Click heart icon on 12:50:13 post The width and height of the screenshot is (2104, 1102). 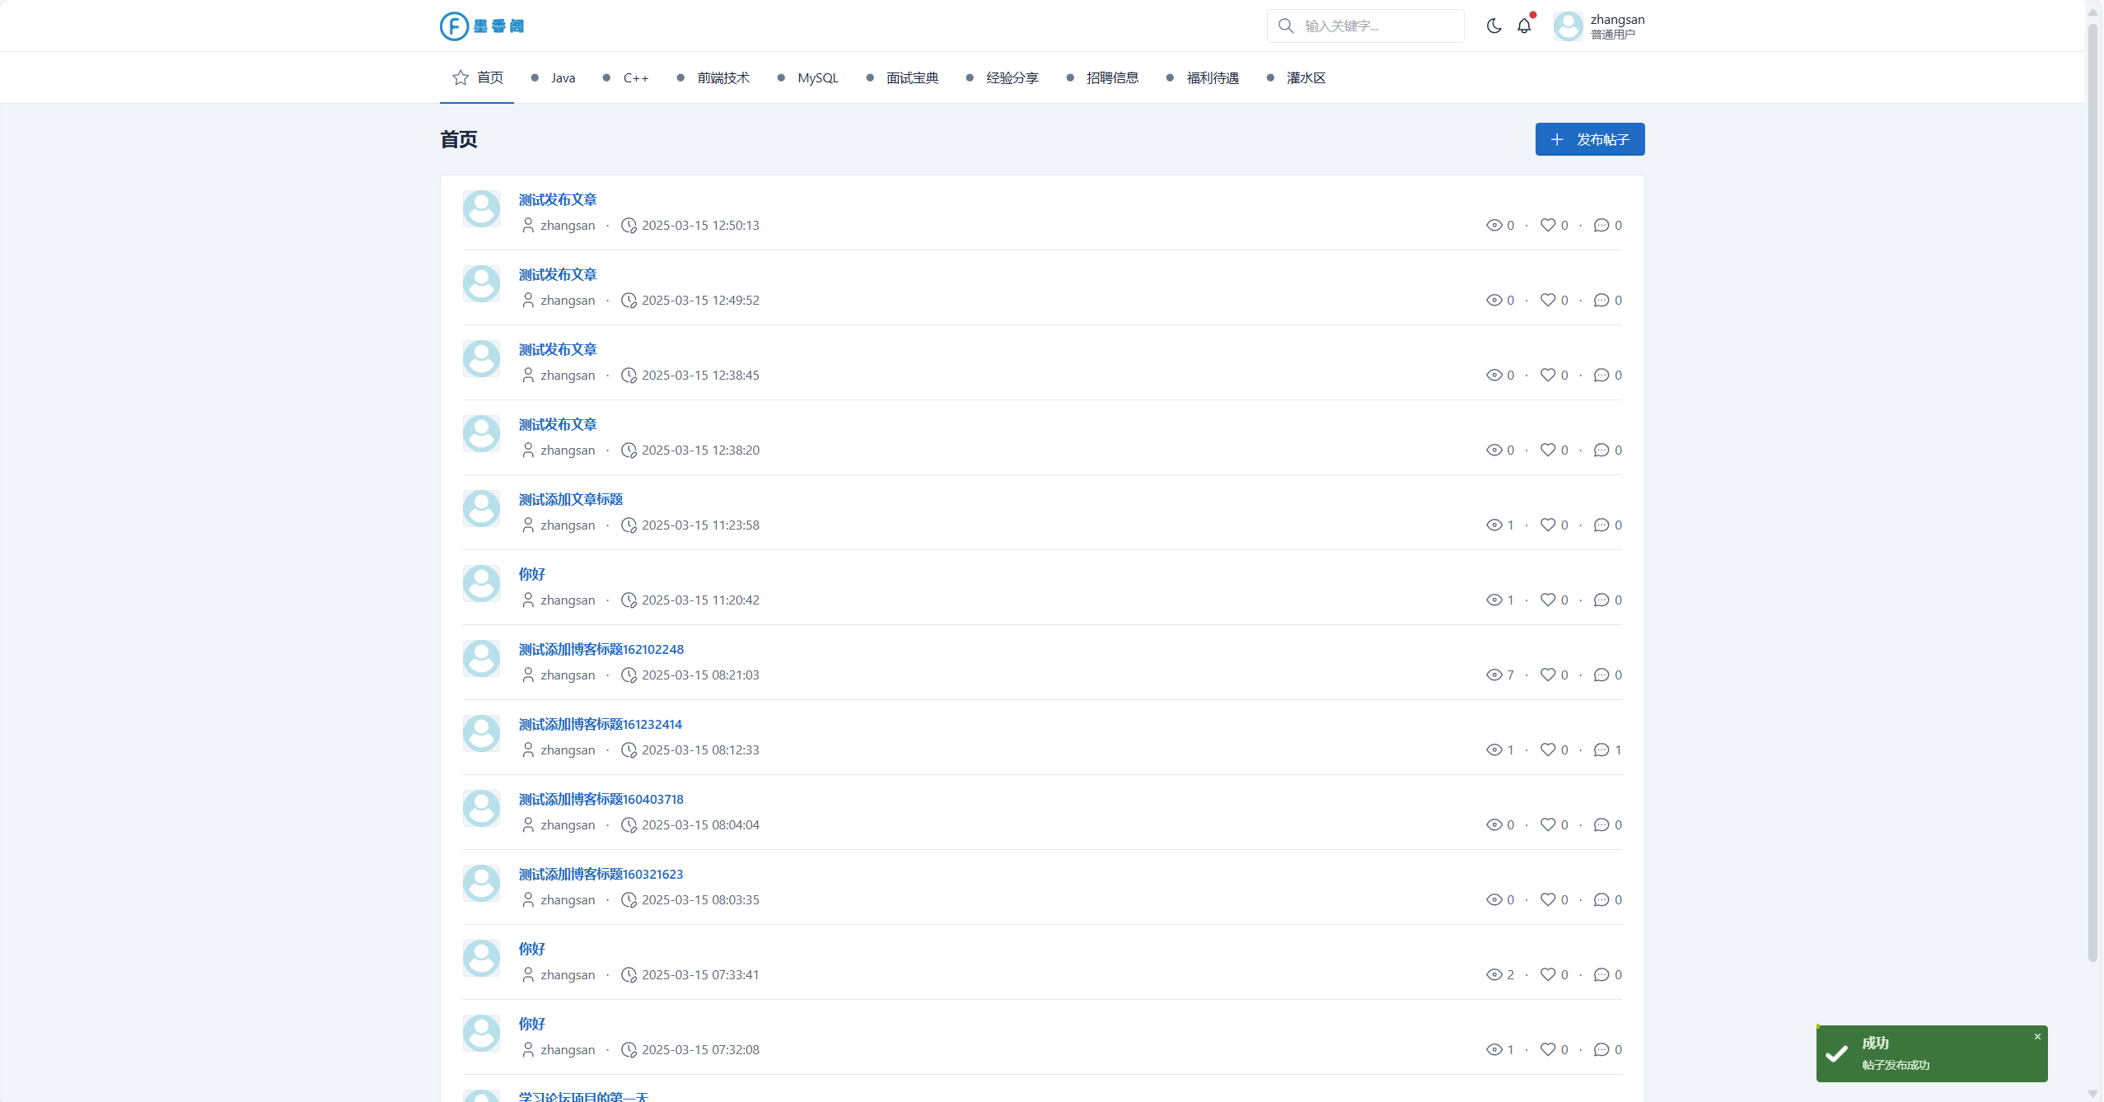pyautogui.click(x=1547, y=225)
